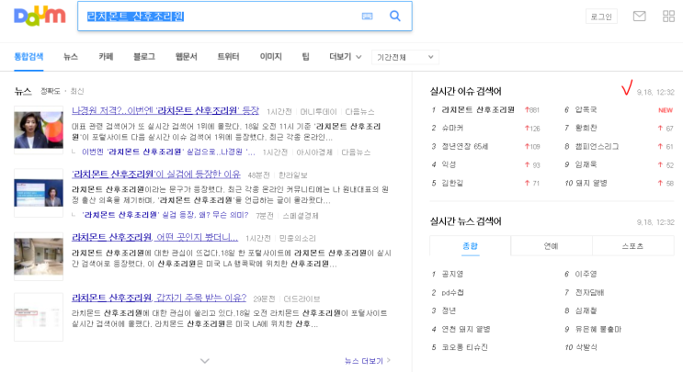The image size is (683, 372).
Task: Click news keyword pd수첩
Action: (x=452, y=292)
